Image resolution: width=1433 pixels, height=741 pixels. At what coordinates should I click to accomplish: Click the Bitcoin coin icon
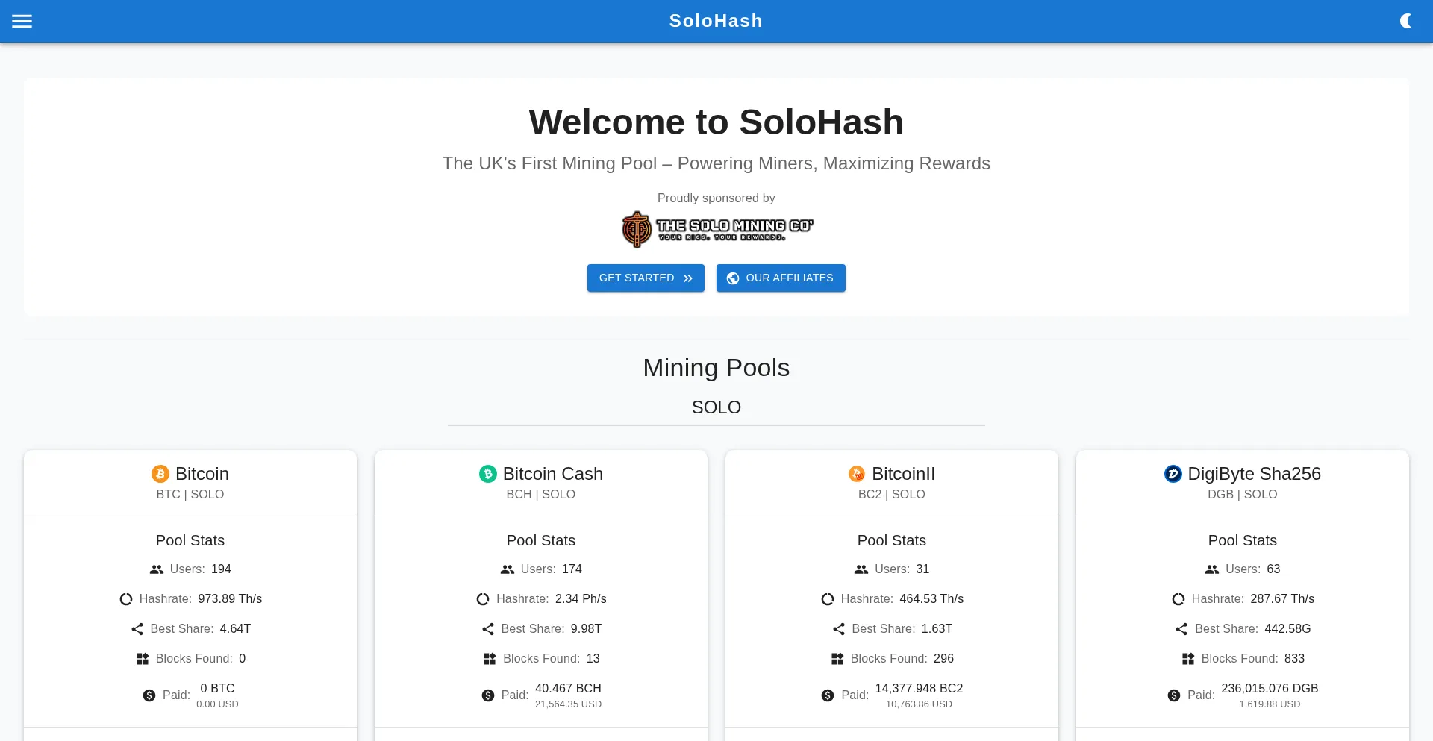pos(160,474)
